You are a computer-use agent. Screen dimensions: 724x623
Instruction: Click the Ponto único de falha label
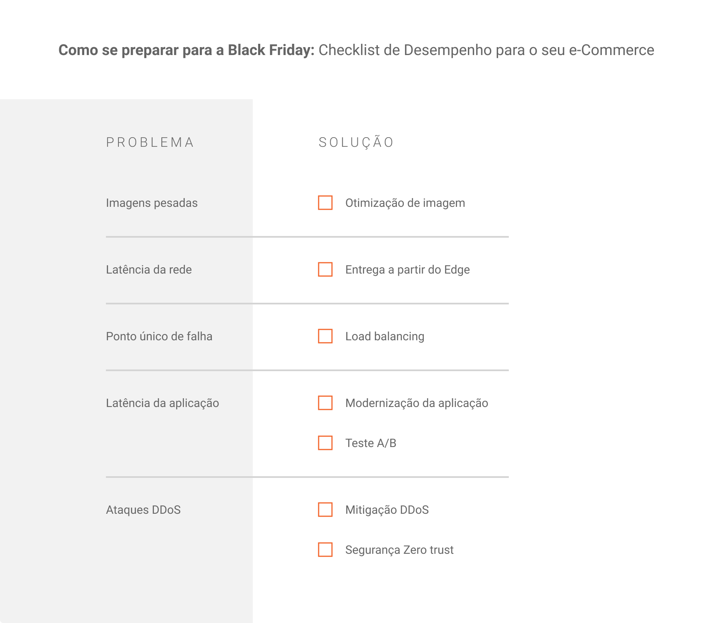tap(159, 337)
